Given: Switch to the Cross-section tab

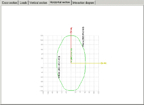Looking at the screenshot, I should [10, 3].
